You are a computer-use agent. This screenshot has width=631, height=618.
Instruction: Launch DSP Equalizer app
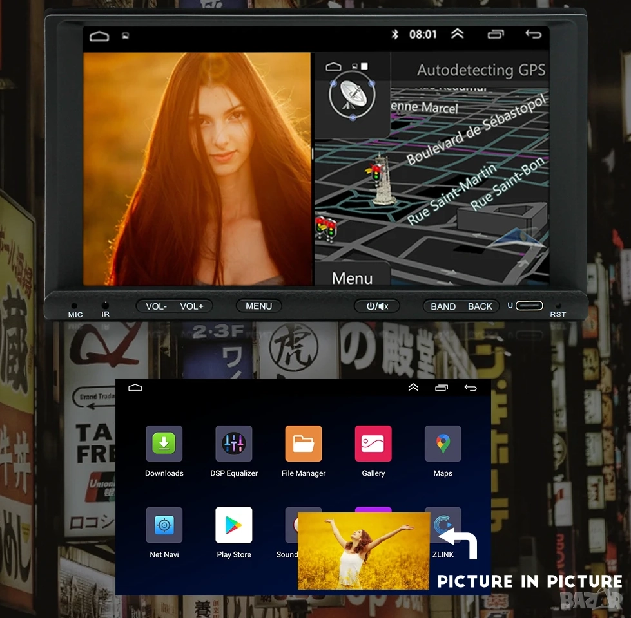[233, 444]
